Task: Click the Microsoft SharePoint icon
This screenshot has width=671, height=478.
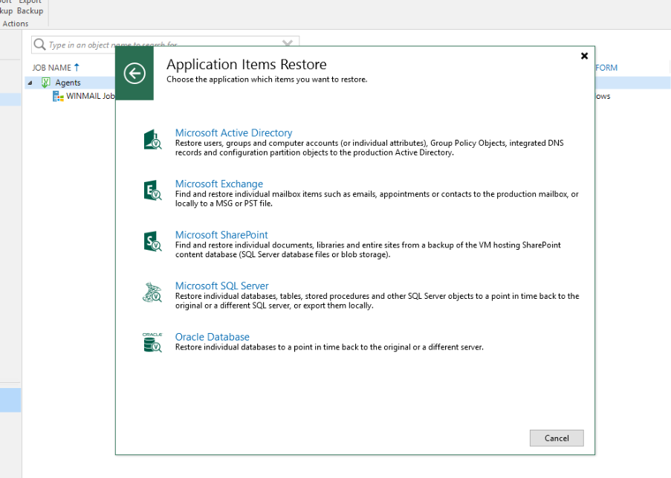Action: (x=152, y=242)
